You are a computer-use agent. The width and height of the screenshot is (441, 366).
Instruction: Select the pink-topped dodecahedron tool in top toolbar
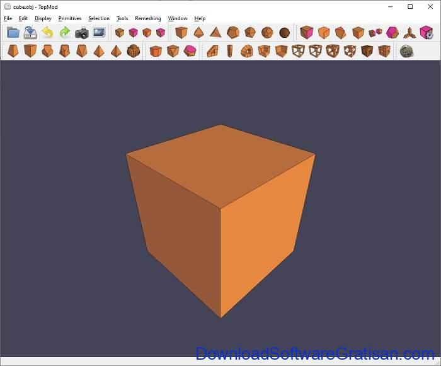392,33
